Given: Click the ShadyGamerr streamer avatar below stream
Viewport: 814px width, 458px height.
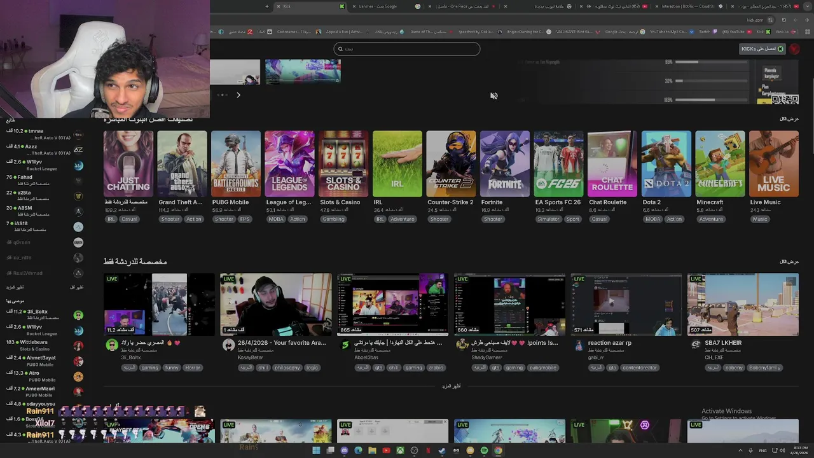Looking at the screenshot, I should click(x=462, y=344).
